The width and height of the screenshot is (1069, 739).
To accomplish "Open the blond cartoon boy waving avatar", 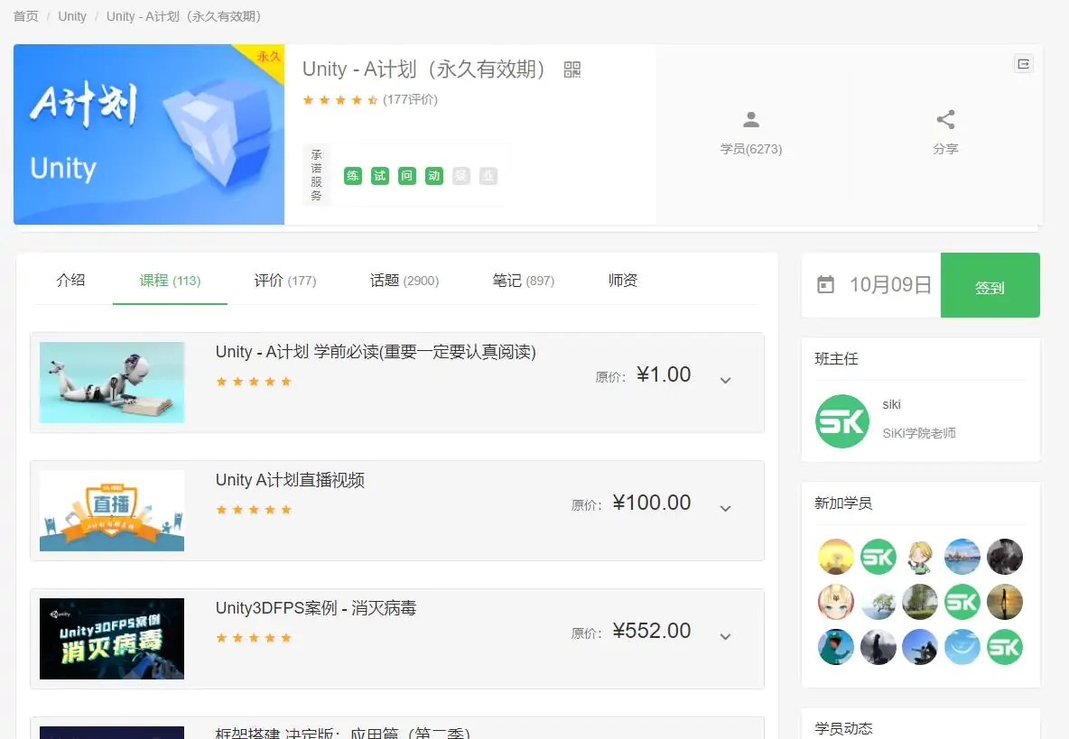I will pos(920,557).
